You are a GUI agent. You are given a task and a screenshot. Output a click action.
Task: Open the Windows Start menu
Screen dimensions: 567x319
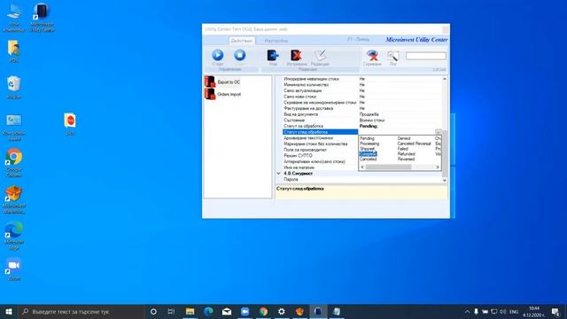(x=9, y=311)
